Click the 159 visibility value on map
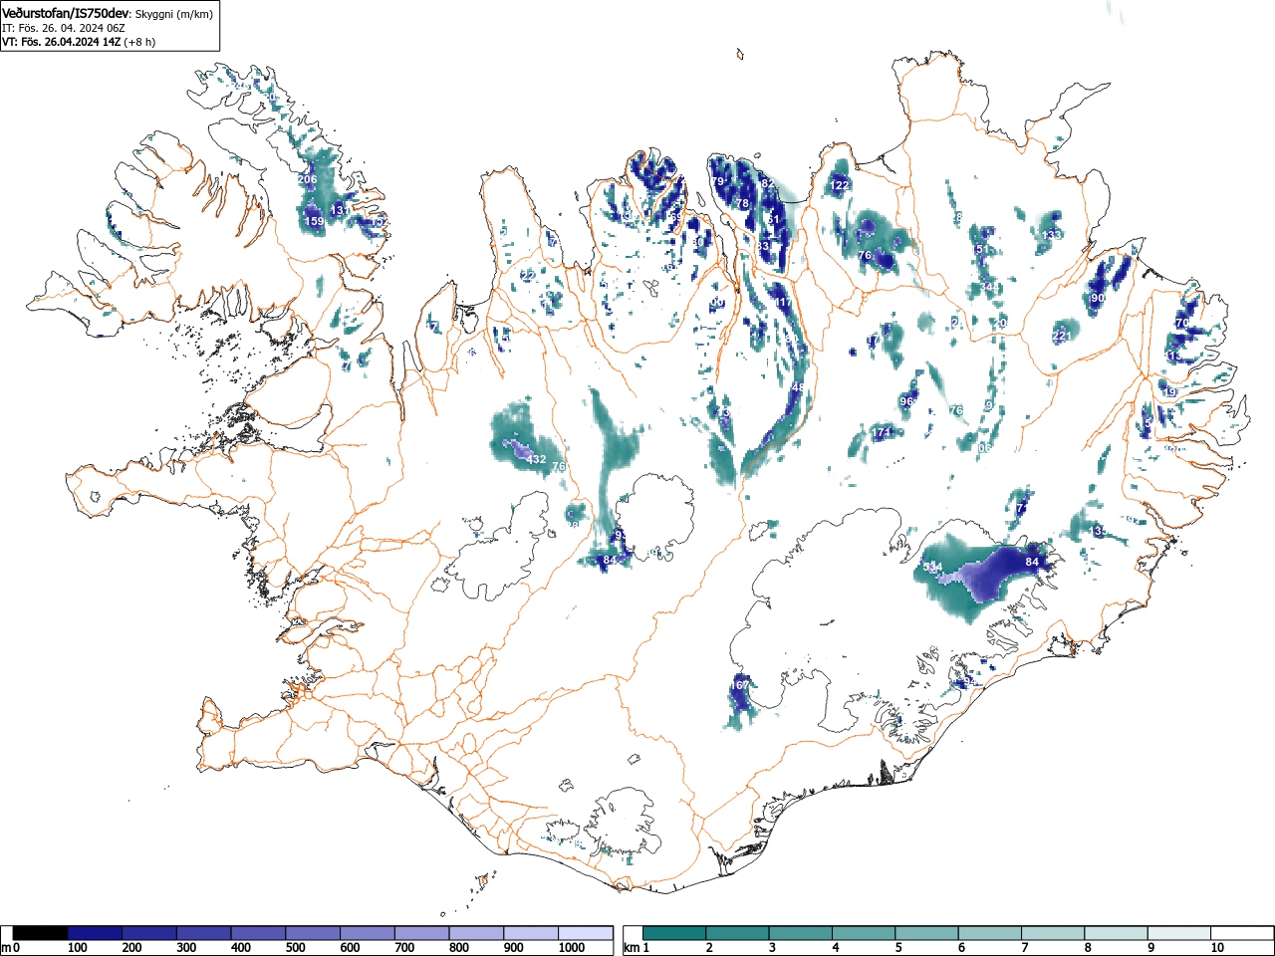The width and height of the screenshot is (1275, 956). click(x=314, y=222)
